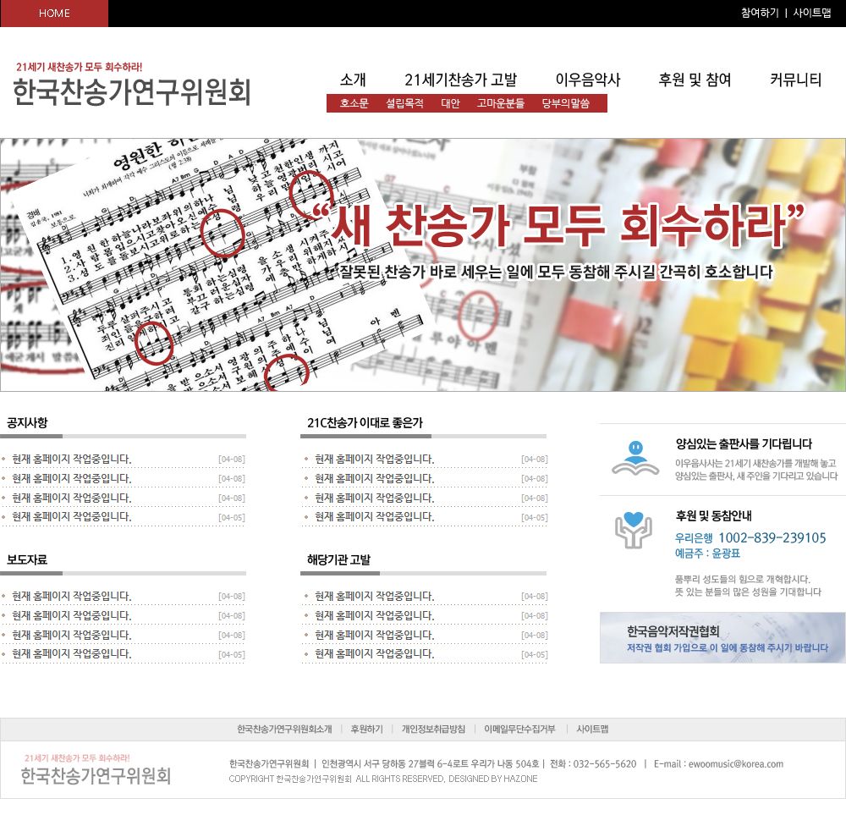Click the 한국음악저작권협회 banner
This screenshot has height=815, width=846.
722,638
